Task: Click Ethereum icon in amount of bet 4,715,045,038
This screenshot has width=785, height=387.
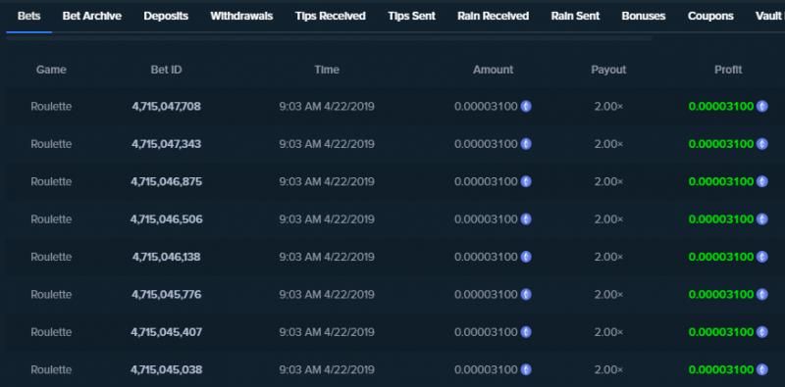Action: (526, 369)
